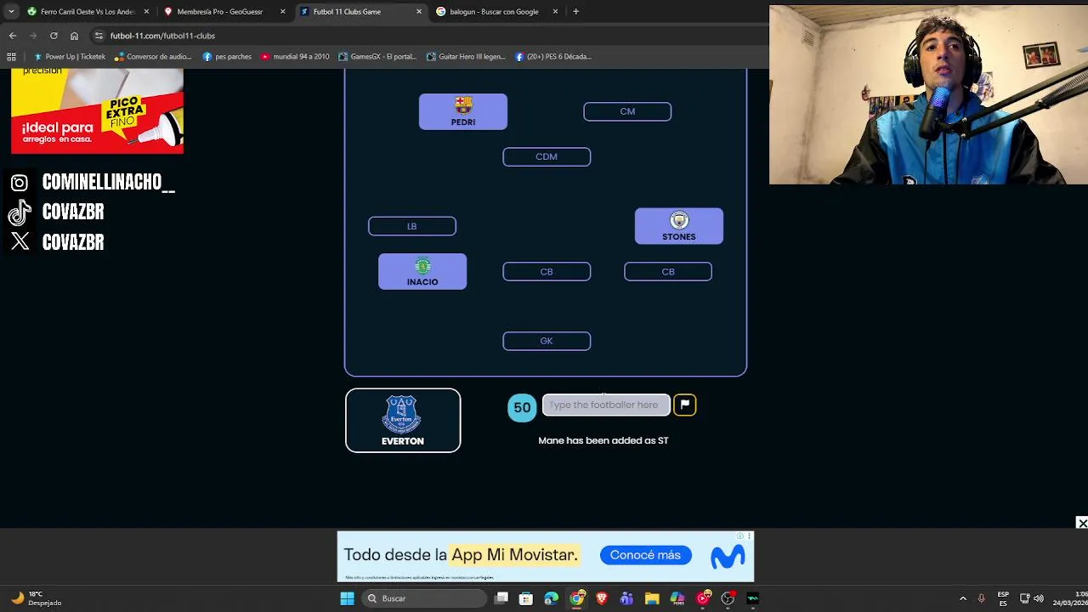This screenshot has height=612, width=1088.
Task: Show hidden system tray icons
Action: coord(963,598)
